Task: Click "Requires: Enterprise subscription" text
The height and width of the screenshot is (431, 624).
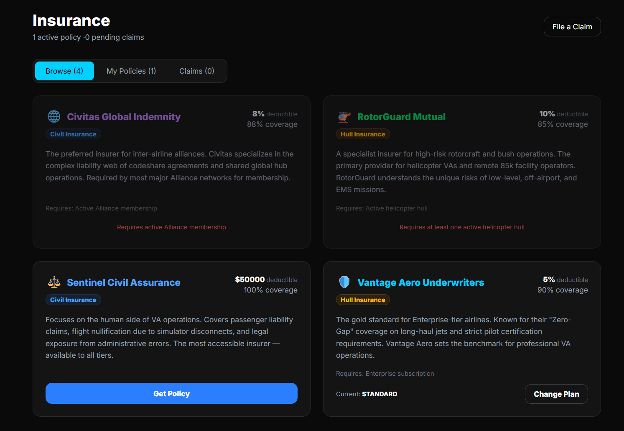Action: [385, 374]
